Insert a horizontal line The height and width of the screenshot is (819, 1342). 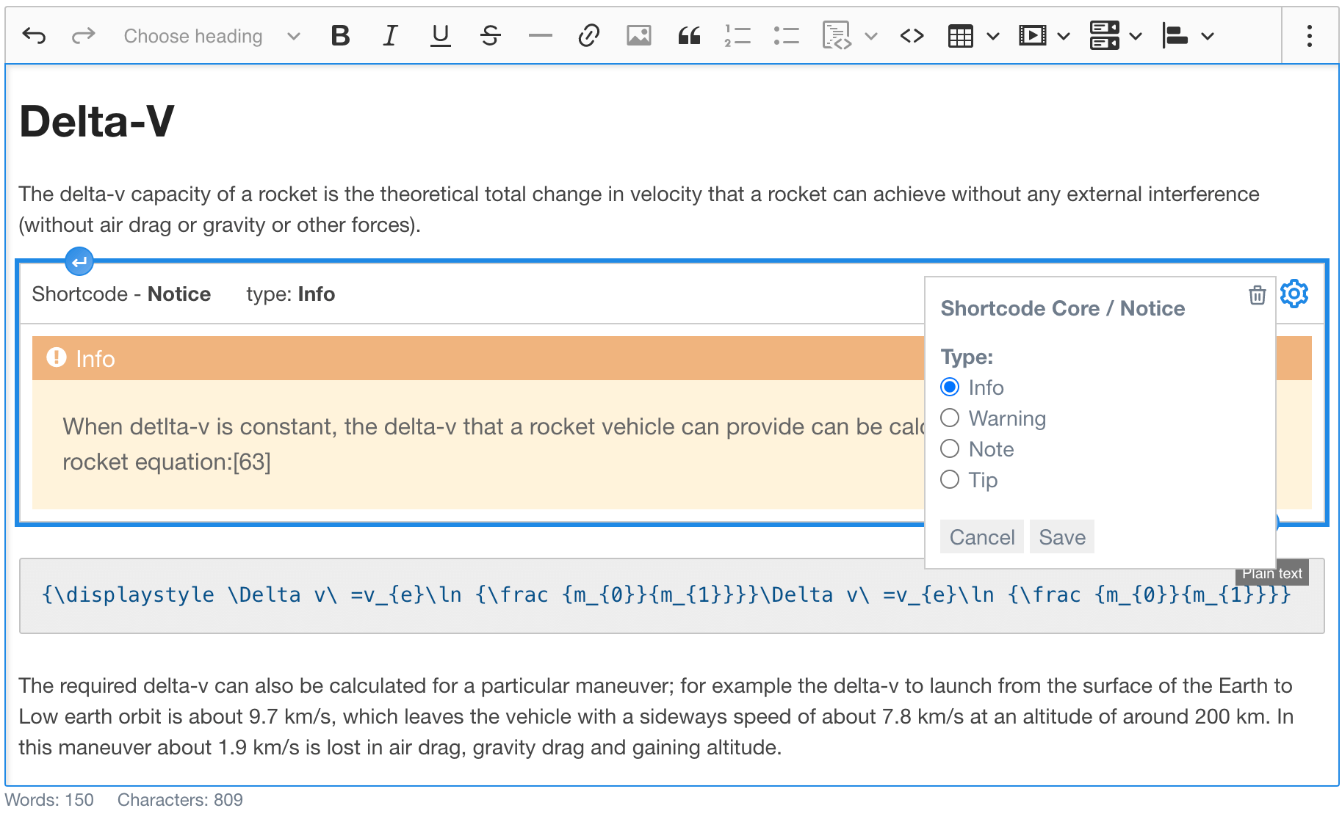tap(540, 35)
